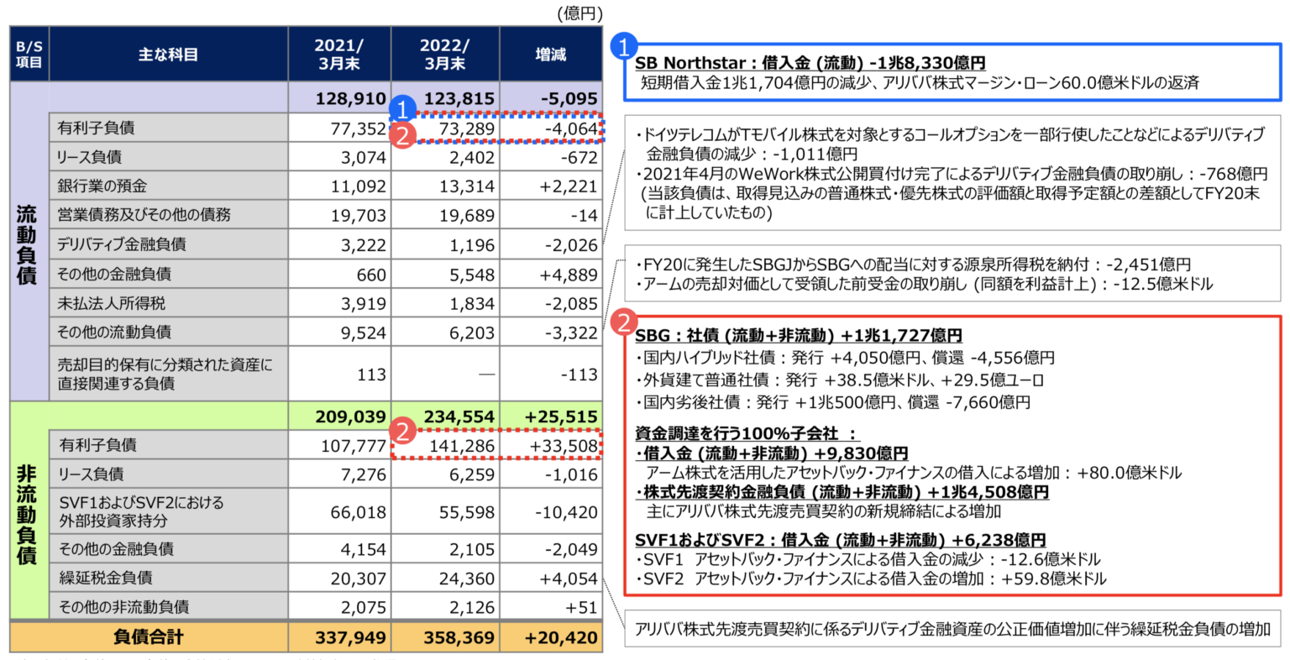The height and width of the screenshot is (660, 1290).
Task: Select リース負債 label in the 3,074 row
Action: (x=89, y=157)
